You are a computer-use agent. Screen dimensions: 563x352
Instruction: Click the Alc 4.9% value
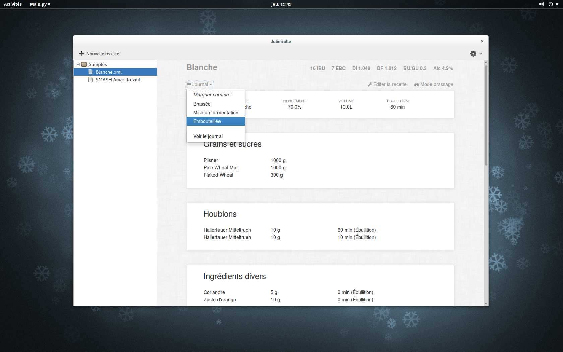pos(443,68)
